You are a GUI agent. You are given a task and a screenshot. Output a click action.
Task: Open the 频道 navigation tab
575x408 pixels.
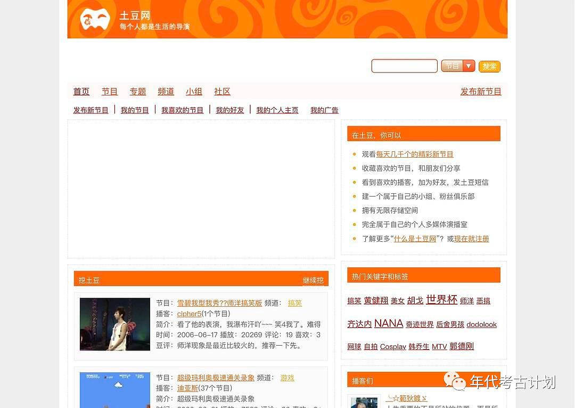(x=166, y=92)
